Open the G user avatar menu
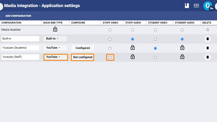217x122 pixels. click(x=208, y=6)
